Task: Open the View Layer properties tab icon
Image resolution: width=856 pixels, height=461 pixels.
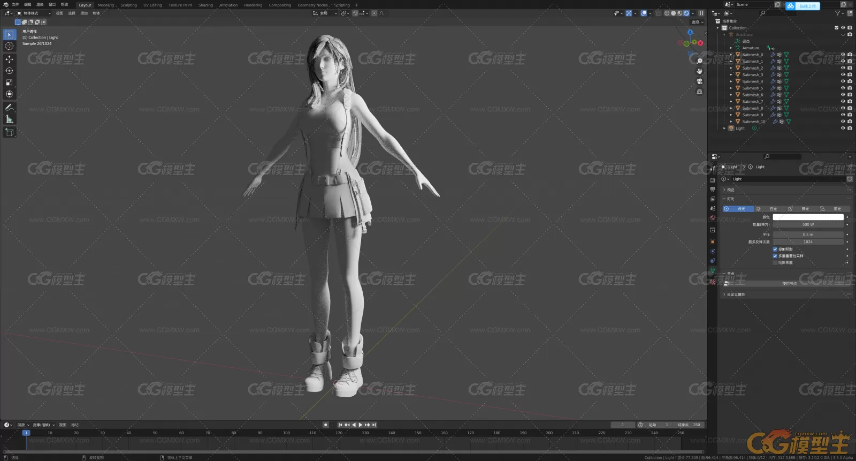Action: pyautogui.click(x=713, y=199)
